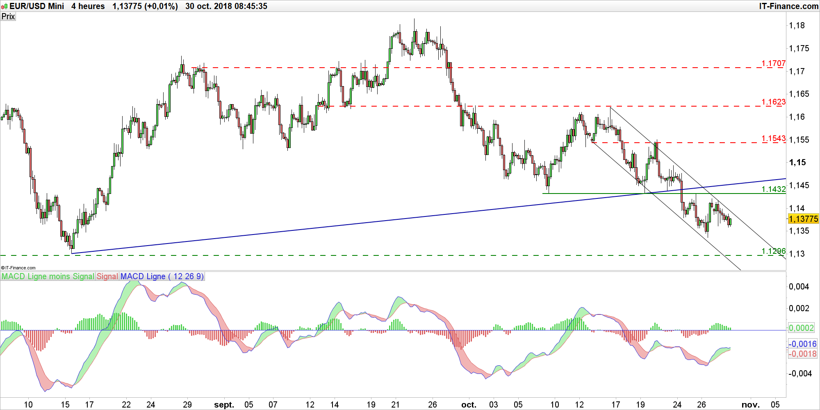Click the 1,18 price axis label
Image resolution: width=820 pixels, height=410 pixels.
[x=797, y=25]
